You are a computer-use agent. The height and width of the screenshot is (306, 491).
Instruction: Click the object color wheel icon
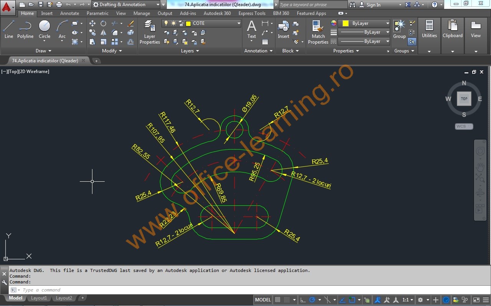(x=334, y=23)
